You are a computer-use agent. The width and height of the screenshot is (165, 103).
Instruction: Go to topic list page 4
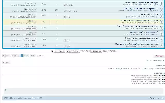point(16,56)
